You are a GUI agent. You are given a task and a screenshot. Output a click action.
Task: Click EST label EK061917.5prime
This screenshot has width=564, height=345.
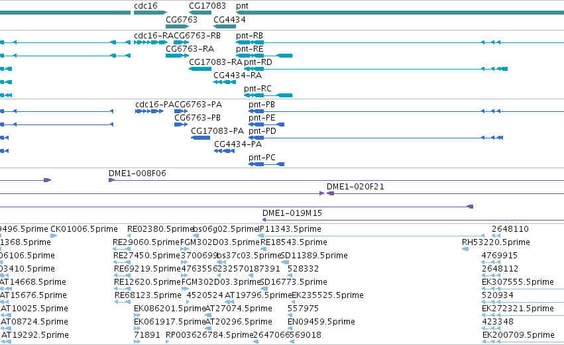click(x=170, y=322)
